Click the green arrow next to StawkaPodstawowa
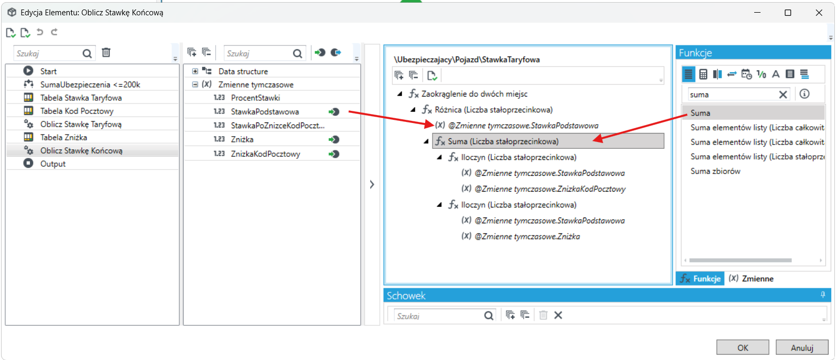This screenshot has width=837, height=360. pos(334,112)
